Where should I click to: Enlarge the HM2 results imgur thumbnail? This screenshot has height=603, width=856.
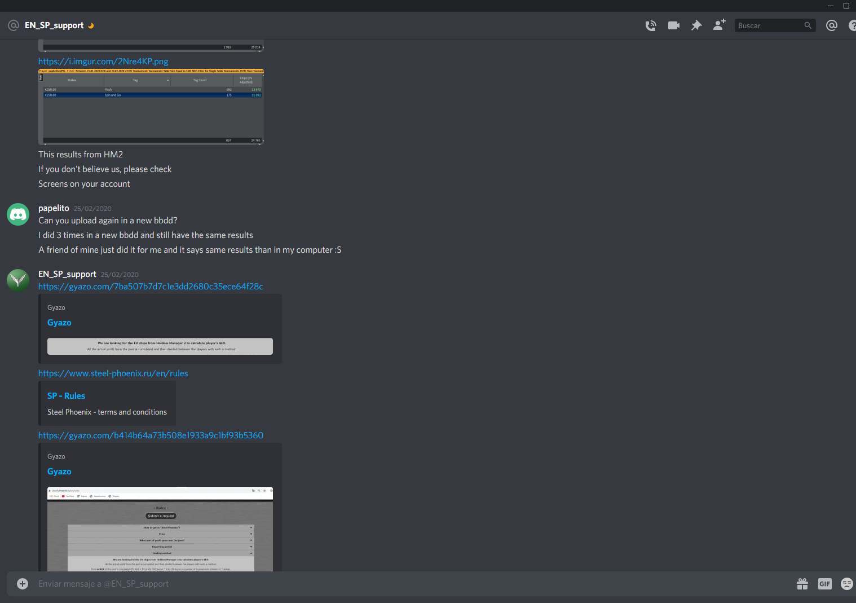(151, 107)
